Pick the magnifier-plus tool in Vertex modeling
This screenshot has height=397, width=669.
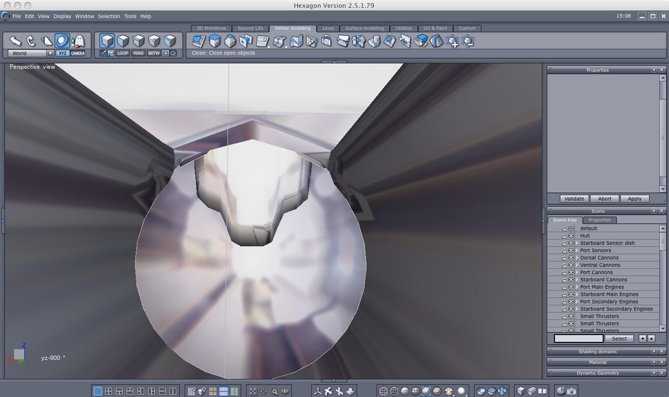coord(453,41)
